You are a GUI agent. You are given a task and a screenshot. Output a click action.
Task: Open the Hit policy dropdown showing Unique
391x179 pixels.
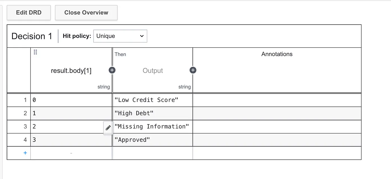120,36
